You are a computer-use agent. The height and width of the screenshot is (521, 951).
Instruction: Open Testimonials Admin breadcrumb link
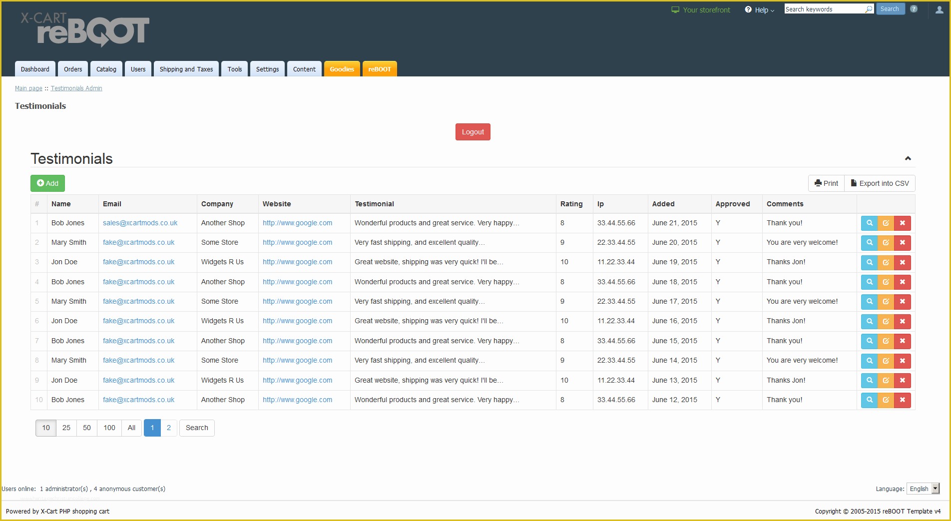tap(76, 88)
